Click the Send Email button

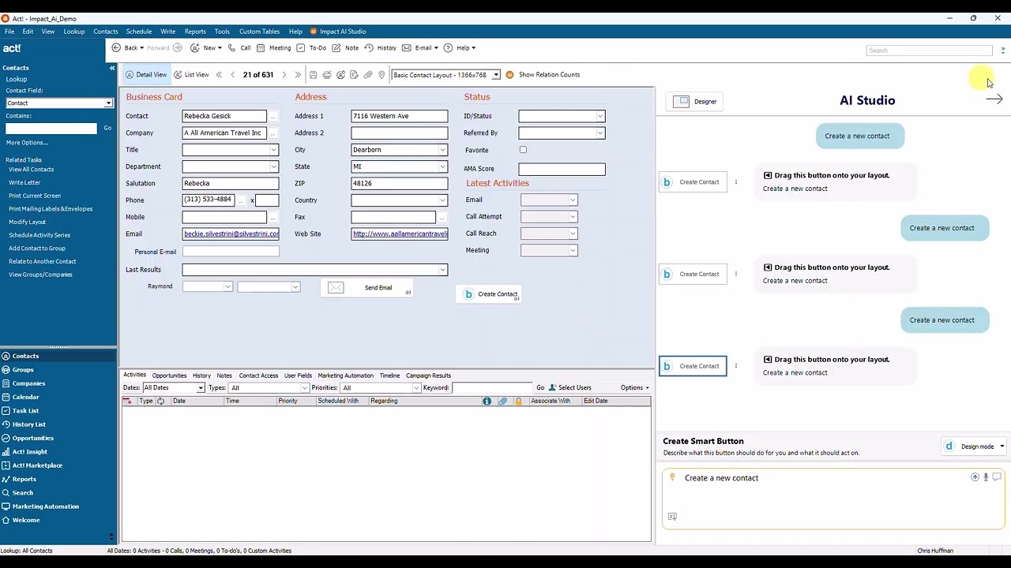[366, 288]
